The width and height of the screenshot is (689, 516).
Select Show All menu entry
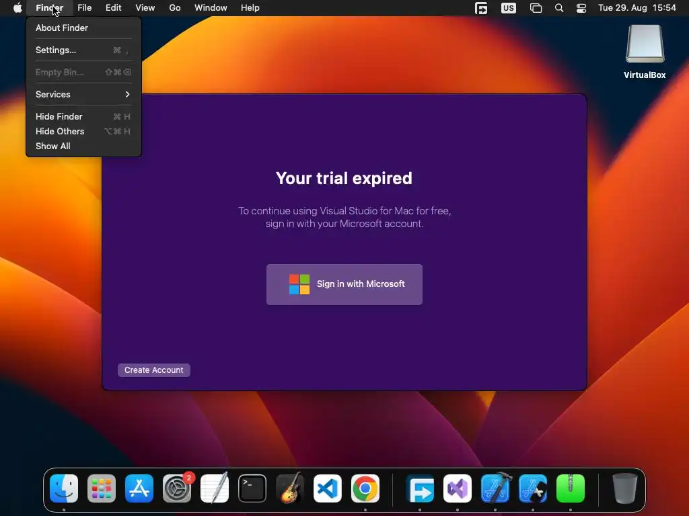click(83, 146)
